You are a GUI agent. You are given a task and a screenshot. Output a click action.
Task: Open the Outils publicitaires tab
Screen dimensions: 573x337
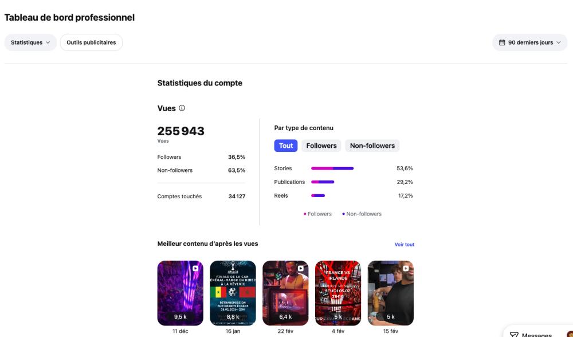(91, 42)
